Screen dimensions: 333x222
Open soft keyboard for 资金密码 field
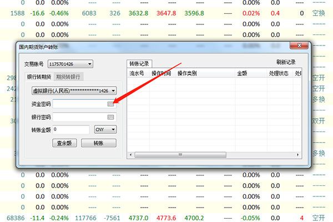(x=110, y=104)
